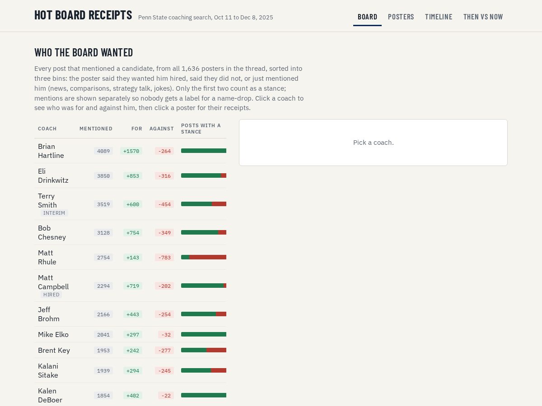Click the Against column header
Screen dimensions: 542x406
click(x=162, y=129)
